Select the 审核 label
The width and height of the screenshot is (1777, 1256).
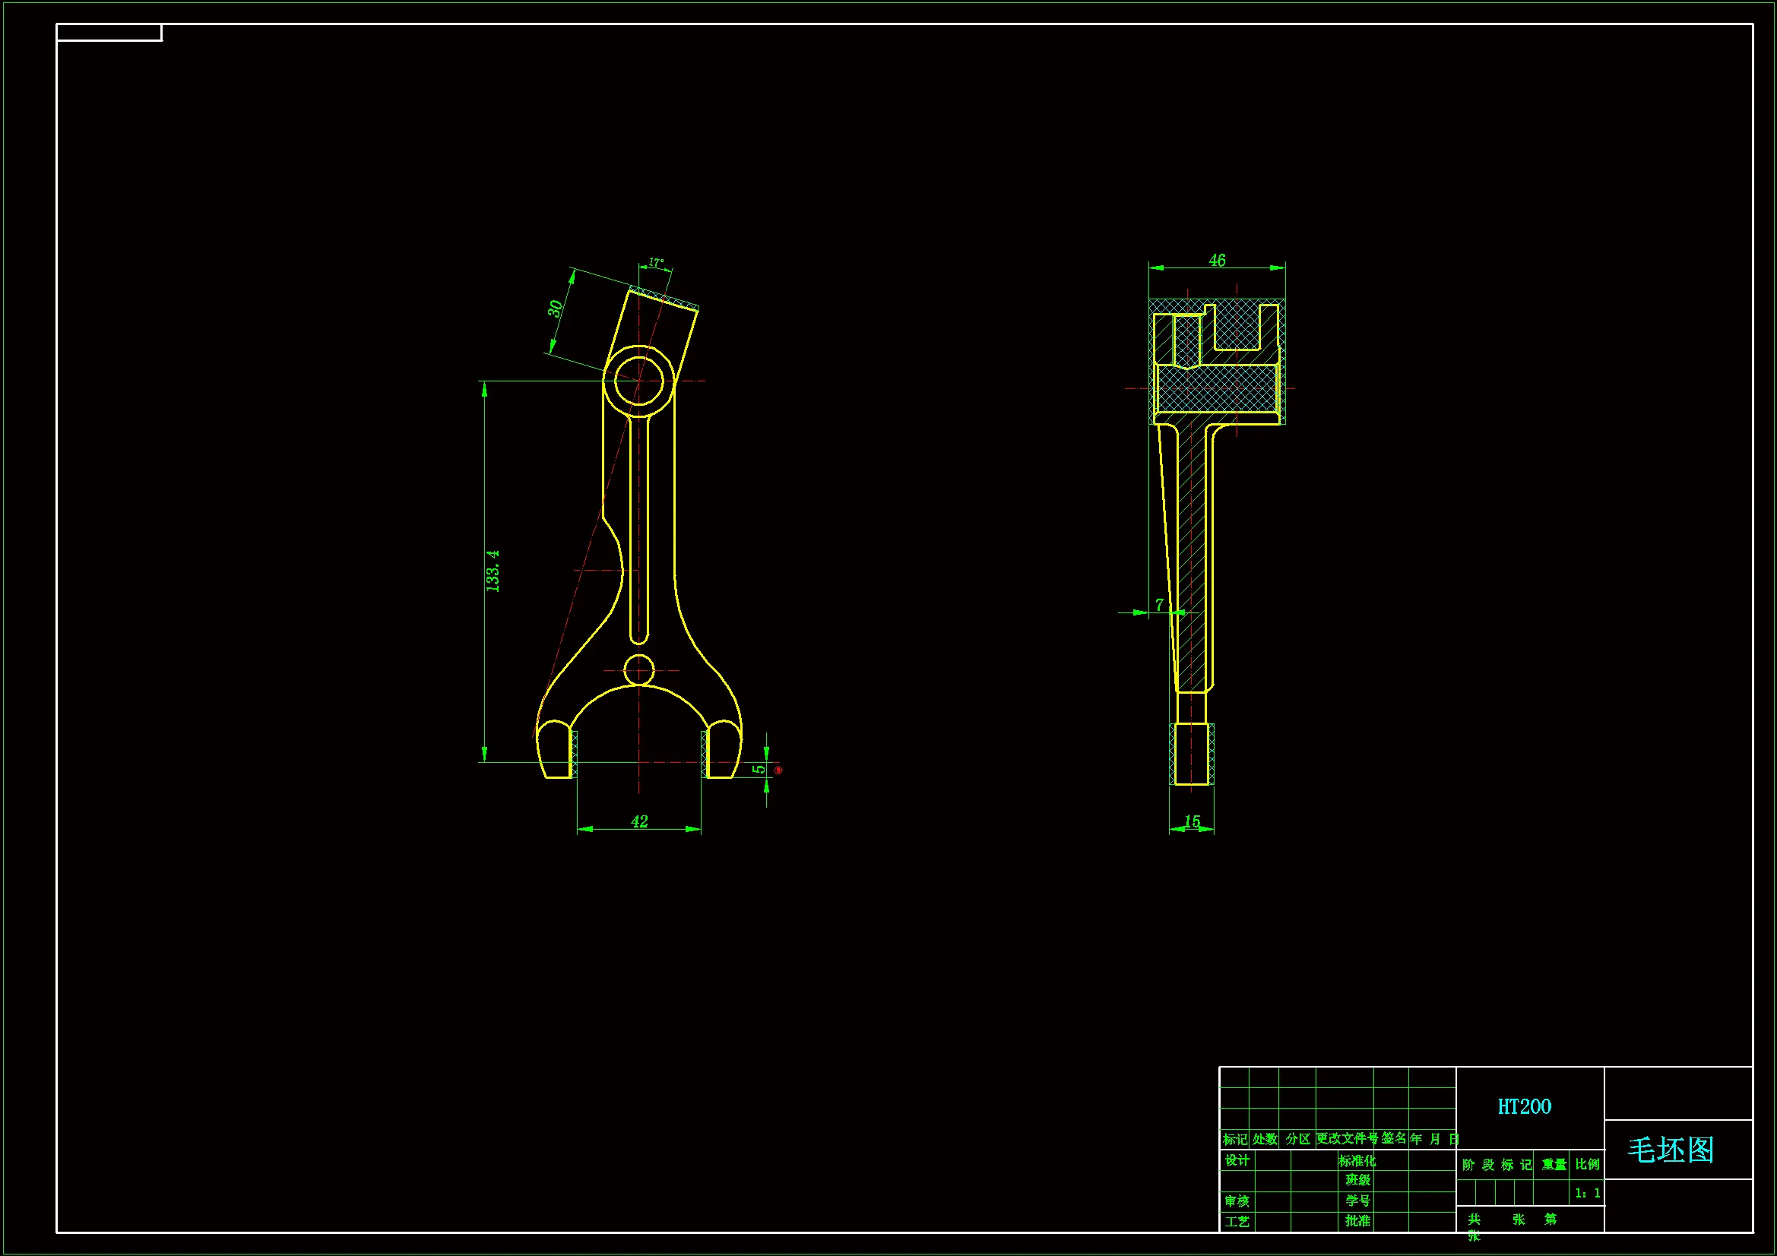(1237, 1201)
